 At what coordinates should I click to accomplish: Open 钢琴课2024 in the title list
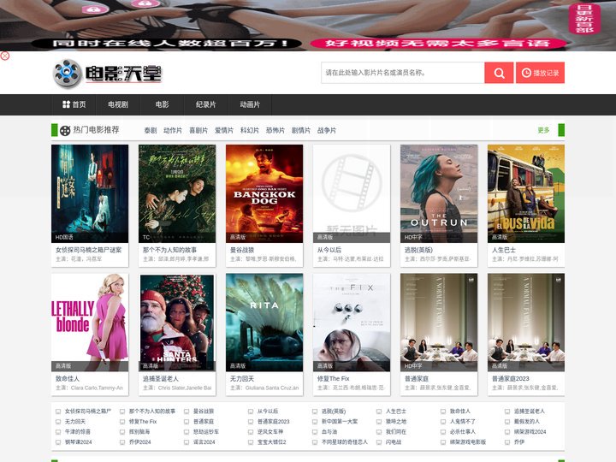point(78,442)
